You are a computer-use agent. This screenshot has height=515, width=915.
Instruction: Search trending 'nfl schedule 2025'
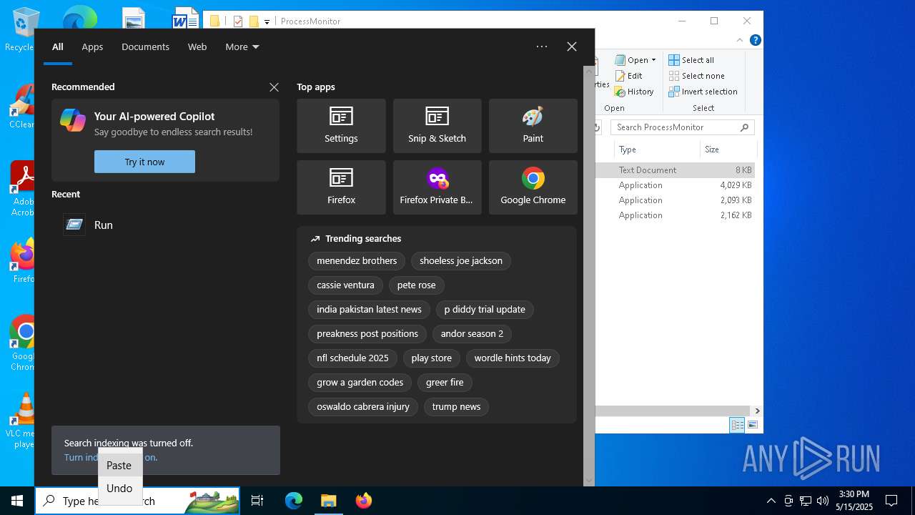[352, 358]
